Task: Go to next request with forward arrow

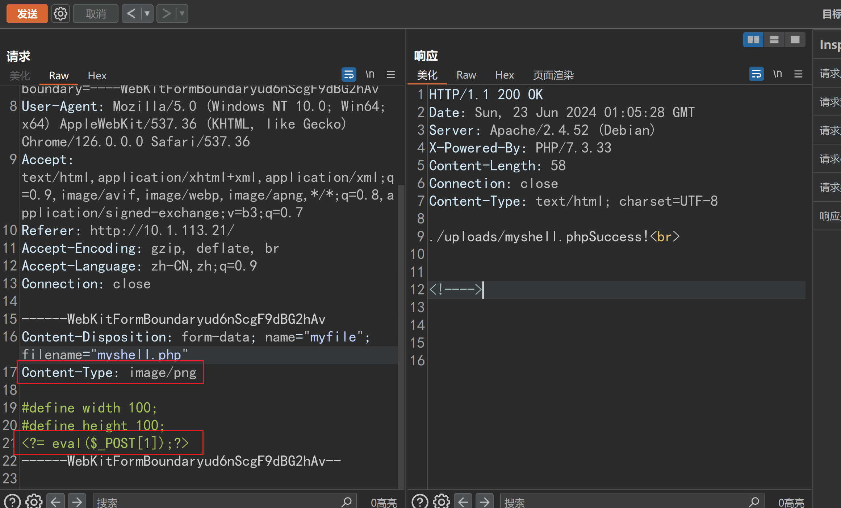Action: tap(166, 14)
